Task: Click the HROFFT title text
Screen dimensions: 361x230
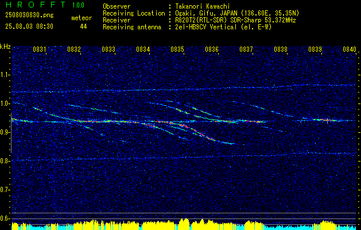Action: [x=36, y=5]
